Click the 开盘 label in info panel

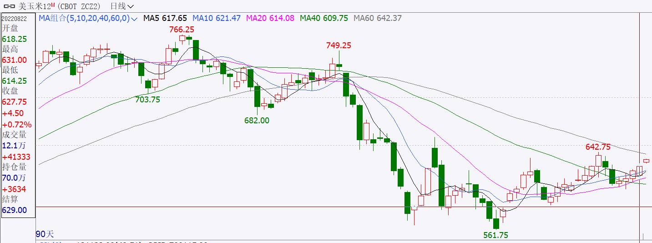[x=10, y=29]
